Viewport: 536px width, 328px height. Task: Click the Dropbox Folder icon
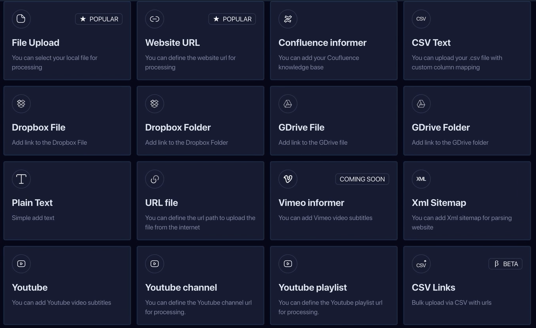[x=155, y=104]
